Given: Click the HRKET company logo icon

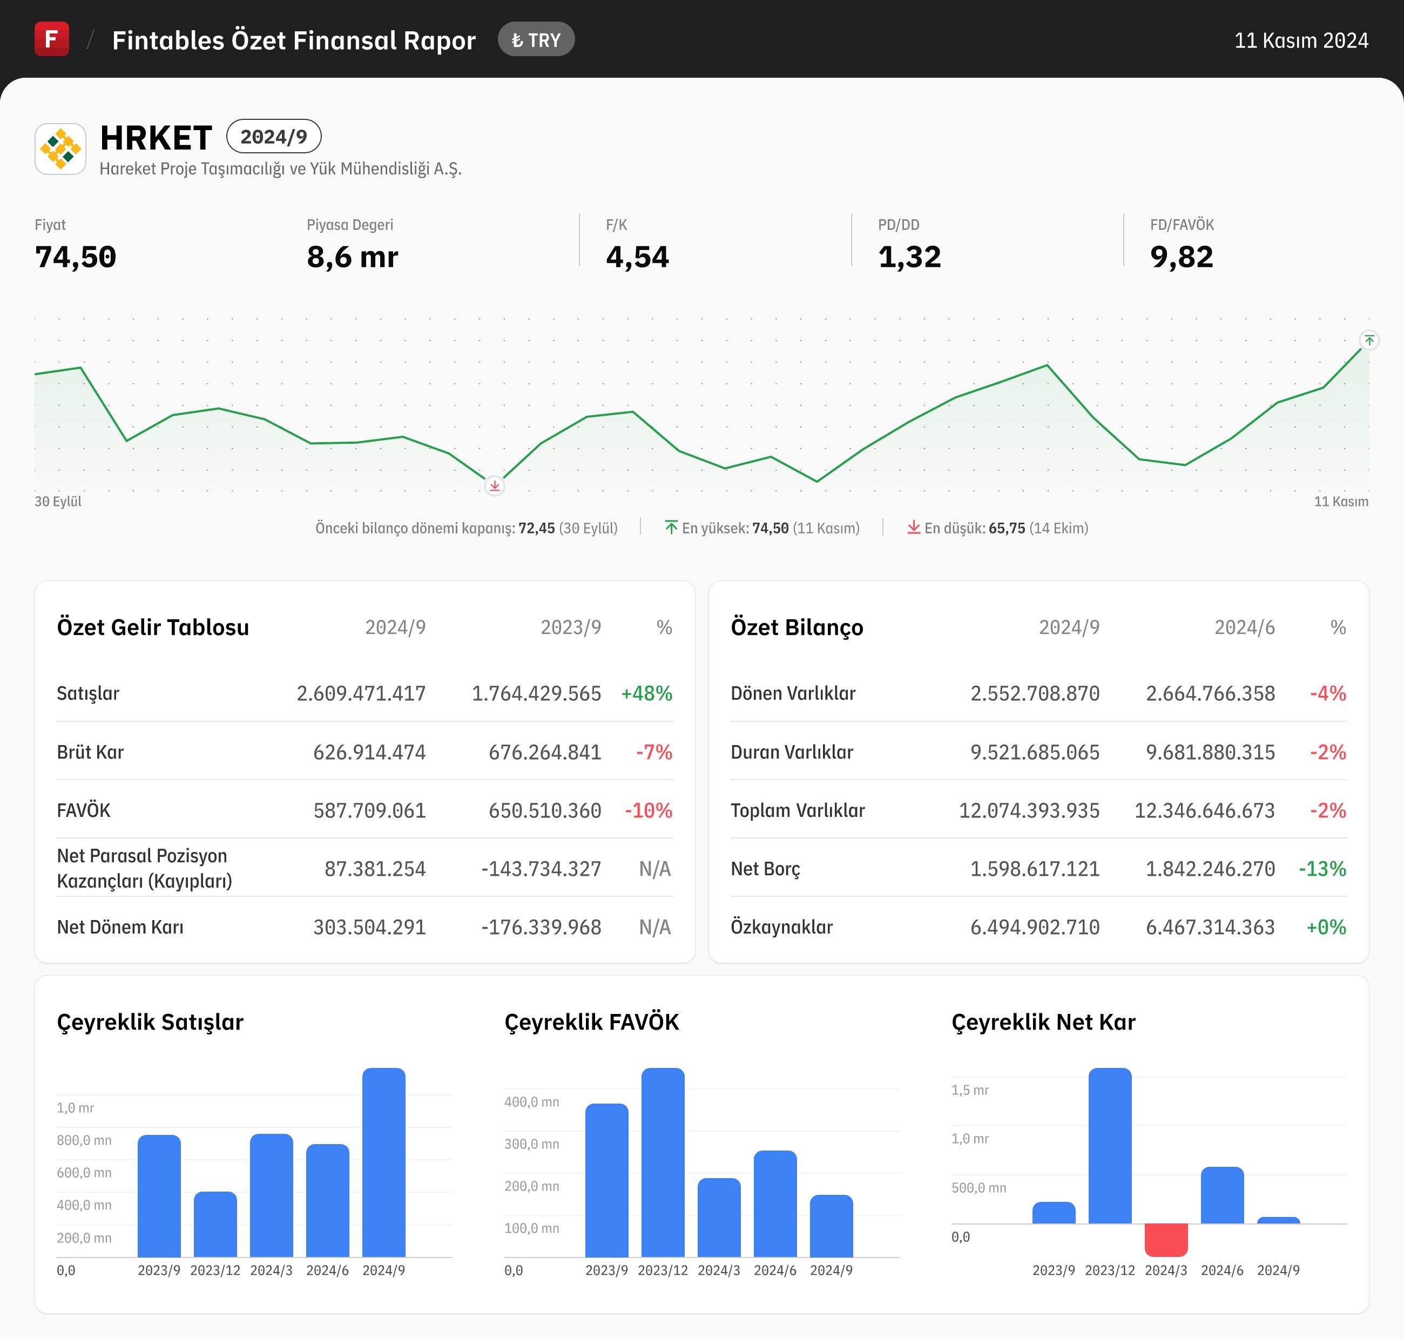Looking at the screenshot, I should coord(60,149).
